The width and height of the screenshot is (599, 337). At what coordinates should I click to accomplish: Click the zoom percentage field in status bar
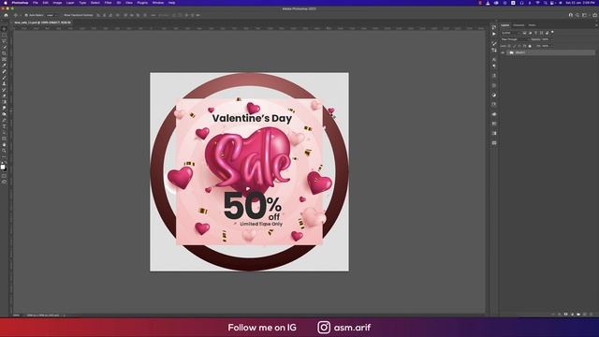click(16, 315)
